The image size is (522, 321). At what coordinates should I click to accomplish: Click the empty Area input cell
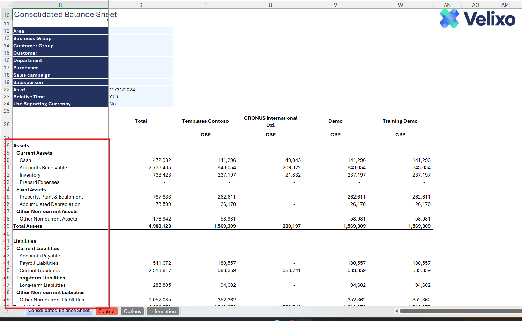(141, 31)
